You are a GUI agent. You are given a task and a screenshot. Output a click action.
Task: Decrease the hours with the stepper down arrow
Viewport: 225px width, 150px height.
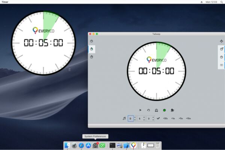click(135, 120)
